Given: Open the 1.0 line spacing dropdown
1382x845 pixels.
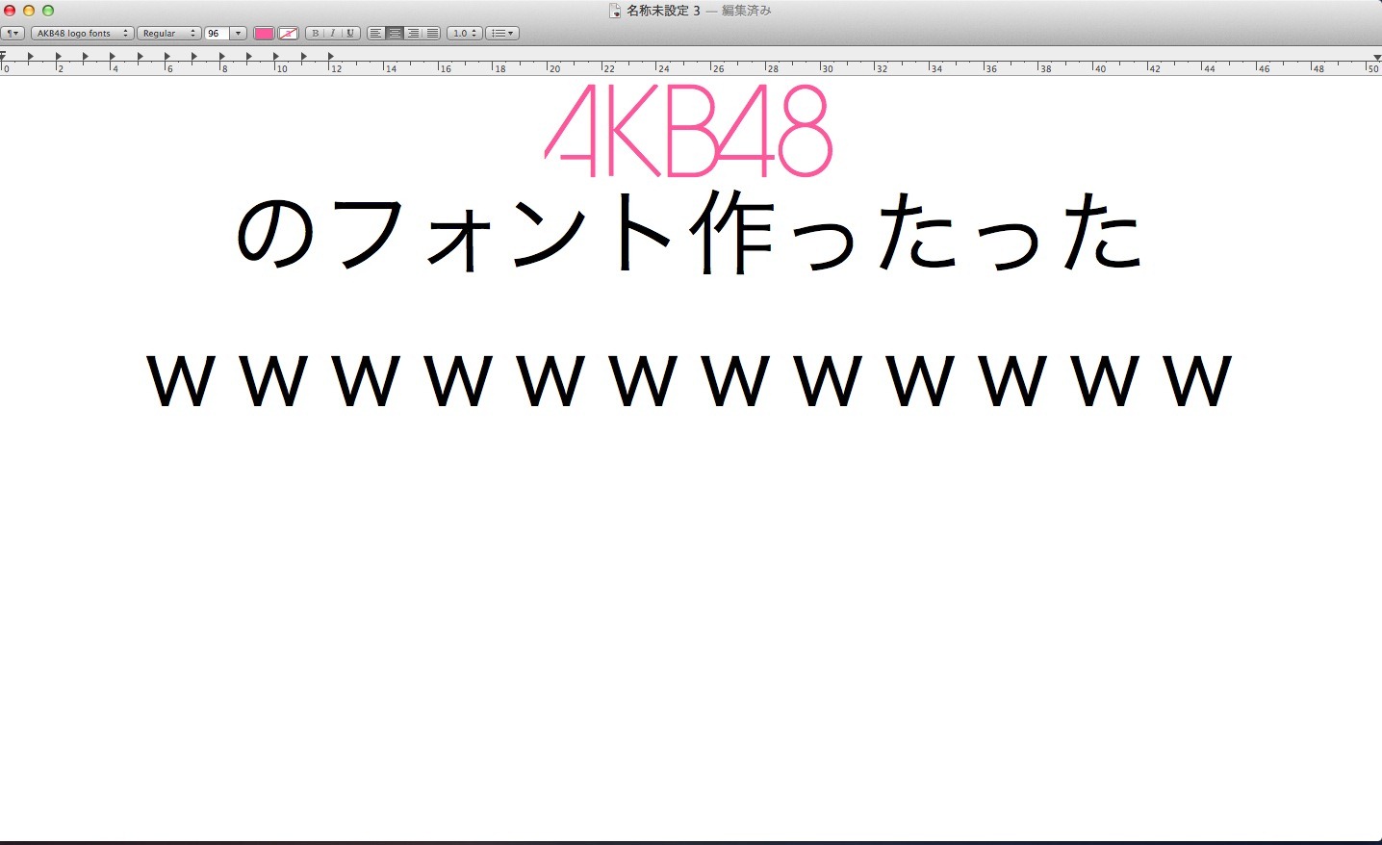Looking at the screenshot, I should pos(465,33).
